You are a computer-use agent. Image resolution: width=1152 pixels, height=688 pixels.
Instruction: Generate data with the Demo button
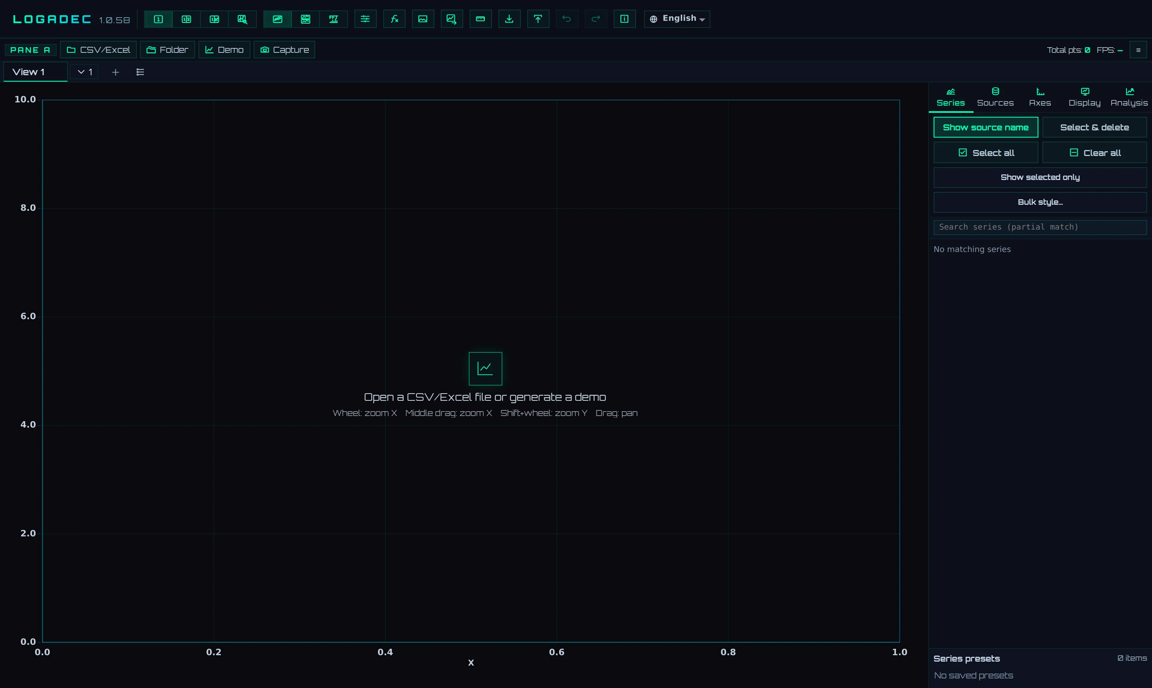pos(224,50)
